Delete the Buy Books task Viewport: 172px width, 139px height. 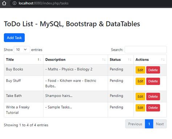pos(153,70)
